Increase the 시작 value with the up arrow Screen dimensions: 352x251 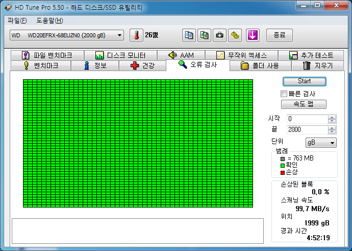pyautogui.click(x=332, y=117)
